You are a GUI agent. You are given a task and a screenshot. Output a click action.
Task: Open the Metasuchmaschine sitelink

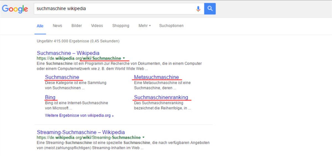156,77
